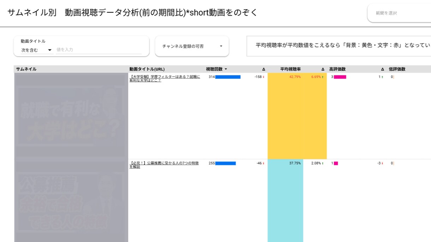Click the sort arrow next to 視聴回数
The width and height of the screenshot is (431, 242).
click(x=226, y=69)
